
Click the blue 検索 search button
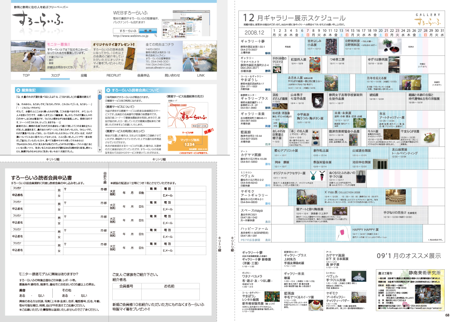coord(148,31)
